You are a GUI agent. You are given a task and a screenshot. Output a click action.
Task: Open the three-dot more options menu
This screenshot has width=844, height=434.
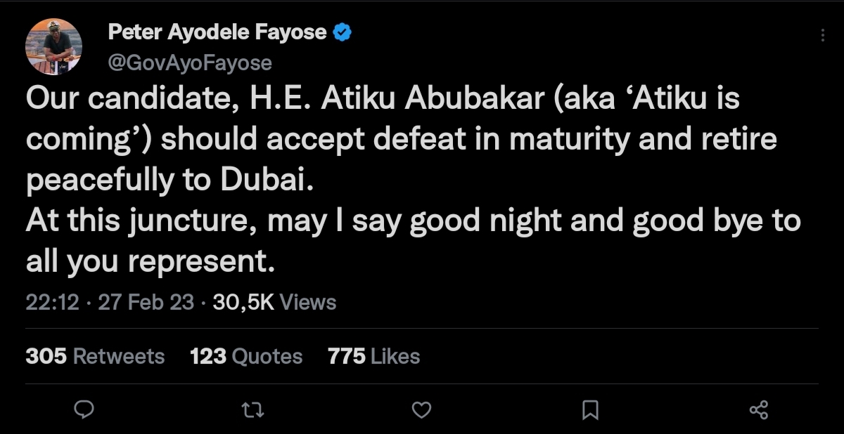pyautogui.click(x=822, y=36)
